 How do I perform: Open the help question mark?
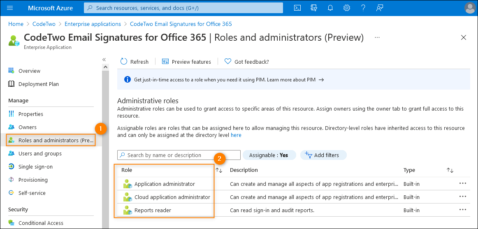(363, 8)
